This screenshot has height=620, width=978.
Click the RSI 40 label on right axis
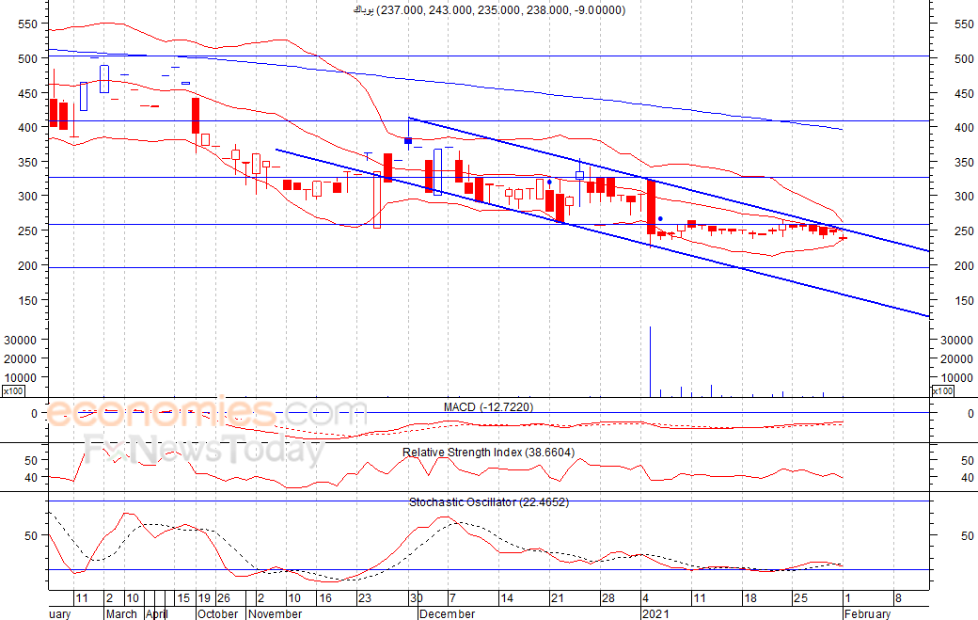[x=968, y=478]
